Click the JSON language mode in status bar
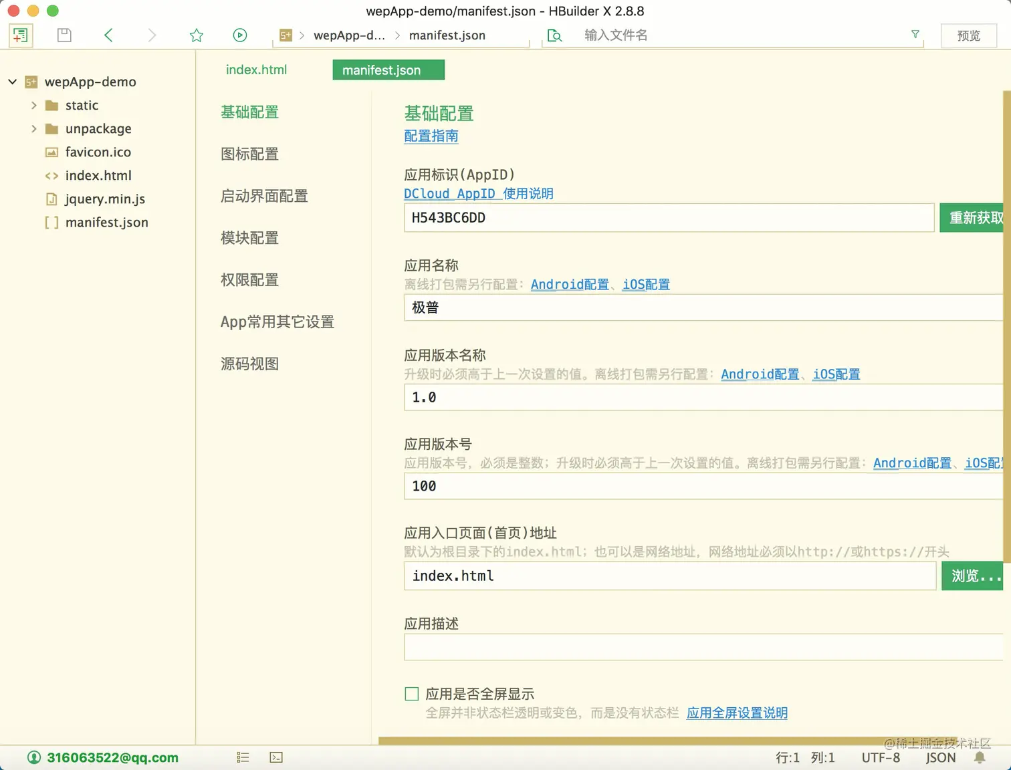This screenshot has height=770, width=1011. (940, 757)
